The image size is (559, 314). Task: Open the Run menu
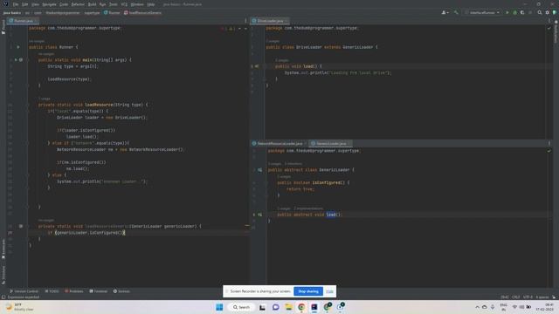103,4
